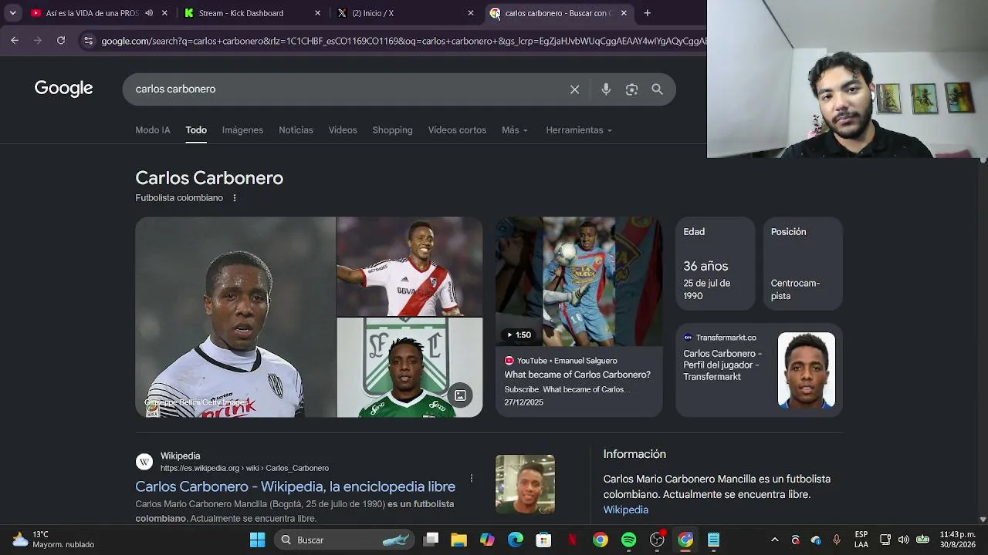
Task: Open the volume control in system tray
Action: point(903,540)
